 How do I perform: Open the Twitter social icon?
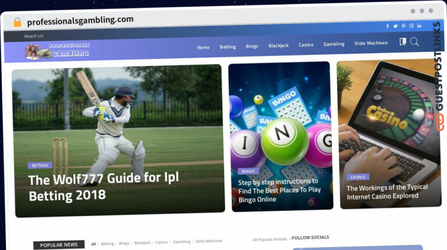tap(395, 26)
